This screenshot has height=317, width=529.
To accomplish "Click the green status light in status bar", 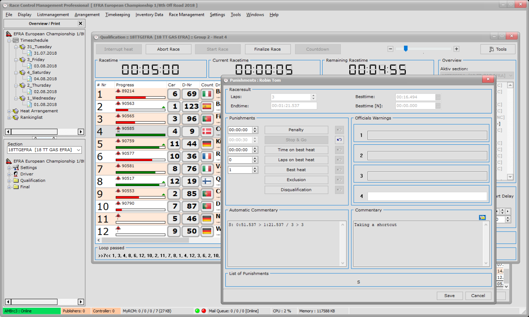I will (x=197, y=311).
